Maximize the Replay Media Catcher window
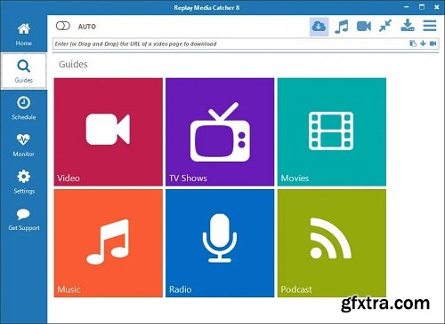The image size is (445, 324). click(x=422, y=7)
